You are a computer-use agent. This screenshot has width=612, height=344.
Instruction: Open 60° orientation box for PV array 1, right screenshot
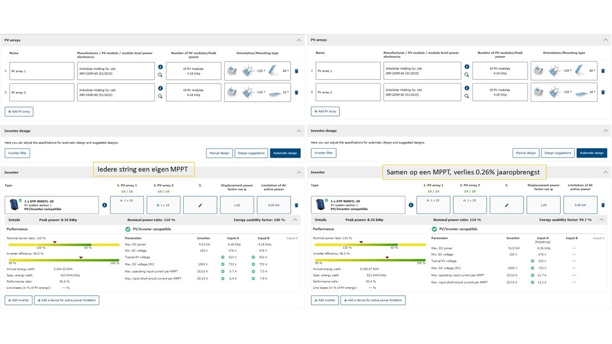[x=564, y=71]
